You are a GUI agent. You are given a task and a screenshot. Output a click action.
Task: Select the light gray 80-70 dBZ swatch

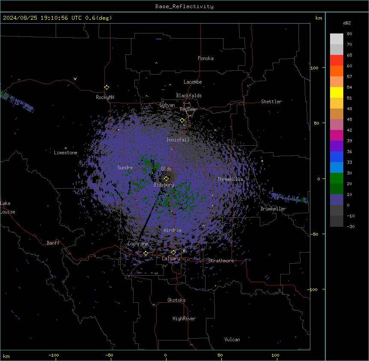(x=336, y=39)
